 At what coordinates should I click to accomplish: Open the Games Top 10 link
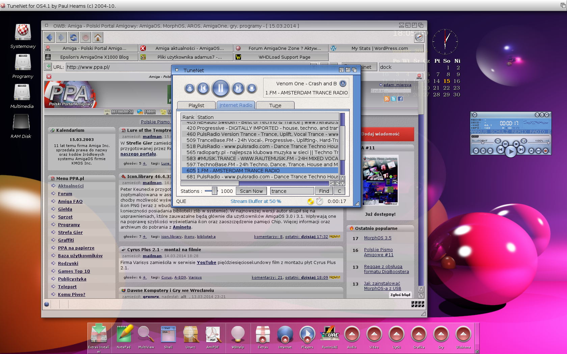point(74,271)
